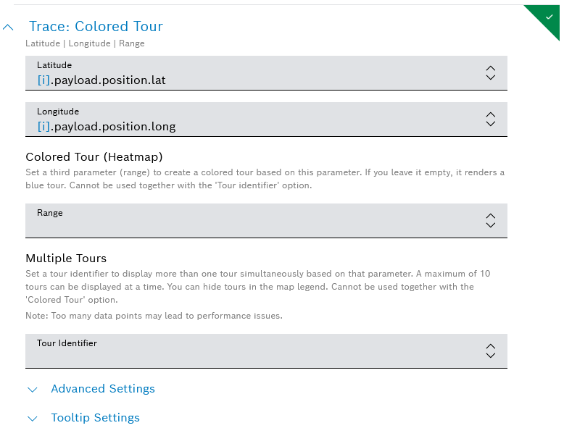Expand Tooltip Settings via its label
564x428 pixels.
pyautogui.click(x=95, y=418)
